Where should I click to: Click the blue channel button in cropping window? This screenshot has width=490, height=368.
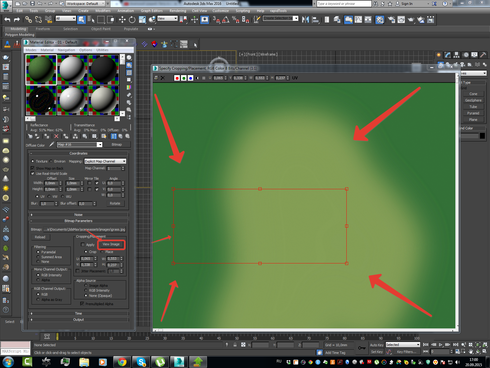coord(190,78)
